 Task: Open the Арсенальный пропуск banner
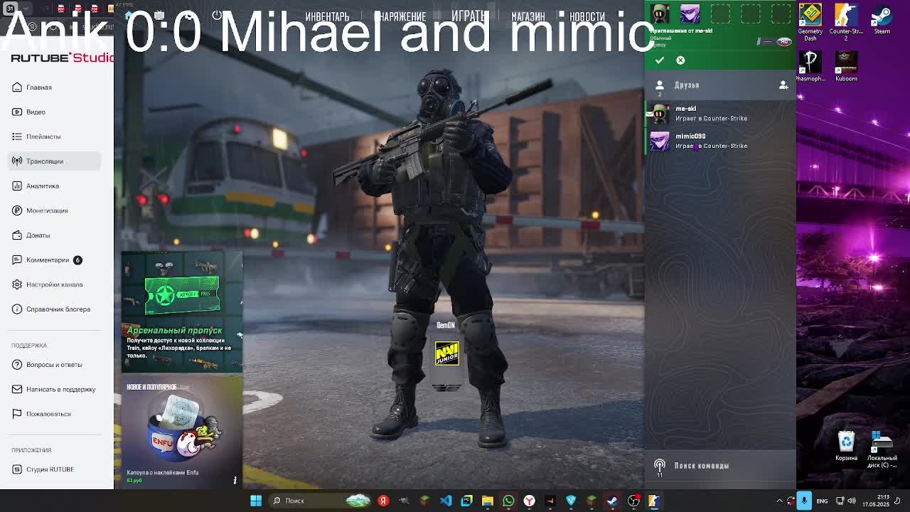tap(182, 311)
